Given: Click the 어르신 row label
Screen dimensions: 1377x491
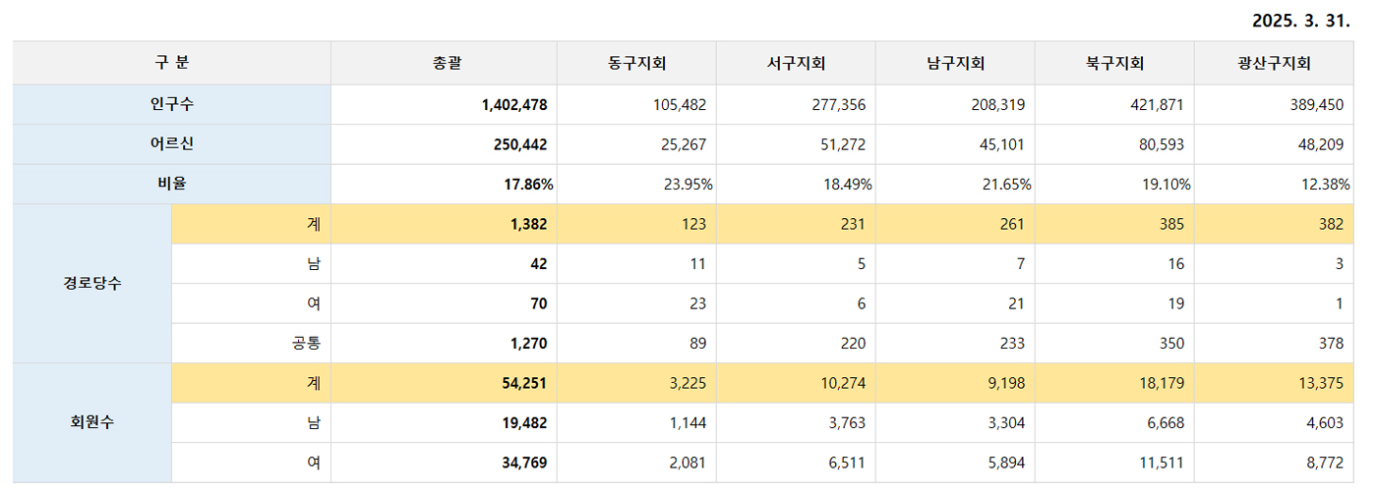Looking at the screenshot, I should [172, 144].
